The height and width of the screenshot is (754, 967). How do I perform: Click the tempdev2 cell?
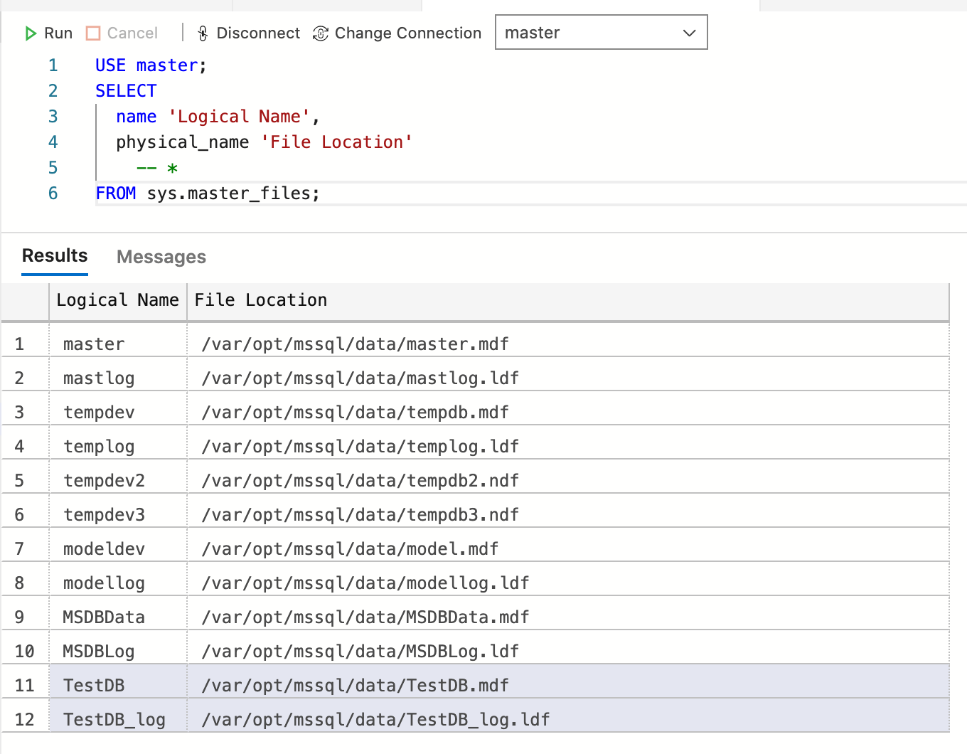click(x=104, y=481)
